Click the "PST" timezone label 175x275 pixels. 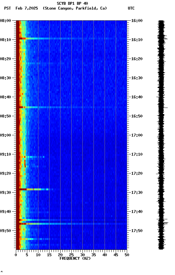[x=8, y=8]
